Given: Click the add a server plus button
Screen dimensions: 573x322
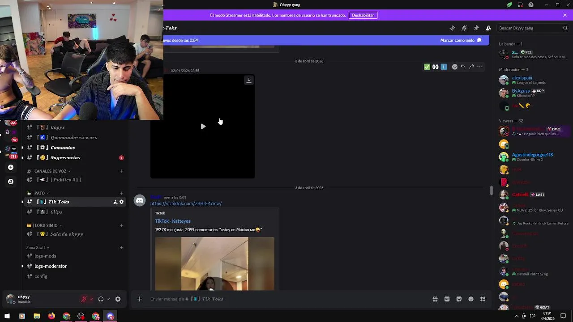Looking at the screenshot, I should pos(11,167).
